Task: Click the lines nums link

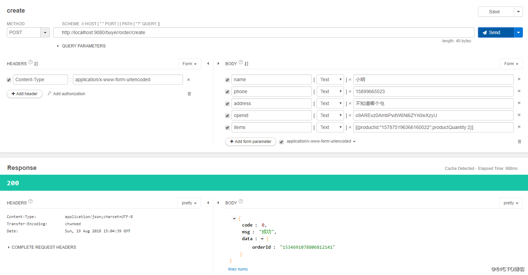Action: coord(238,269)
